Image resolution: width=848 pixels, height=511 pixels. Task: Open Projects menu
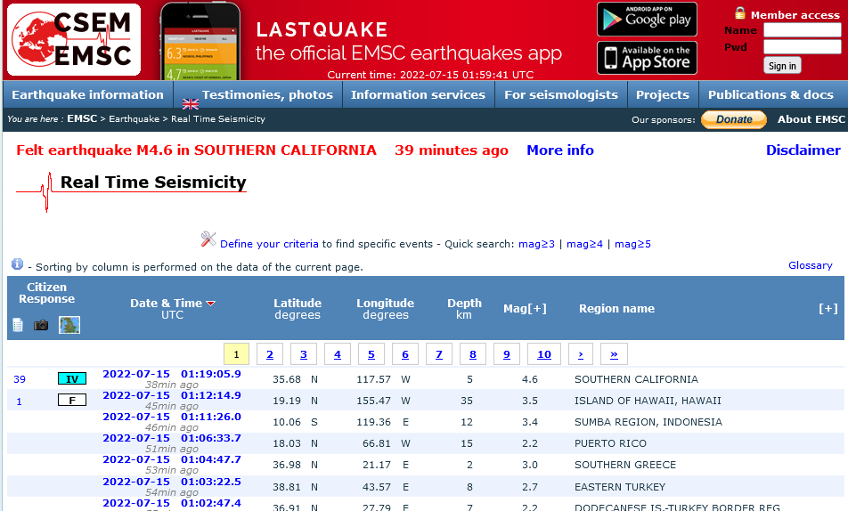coord(663,94)
